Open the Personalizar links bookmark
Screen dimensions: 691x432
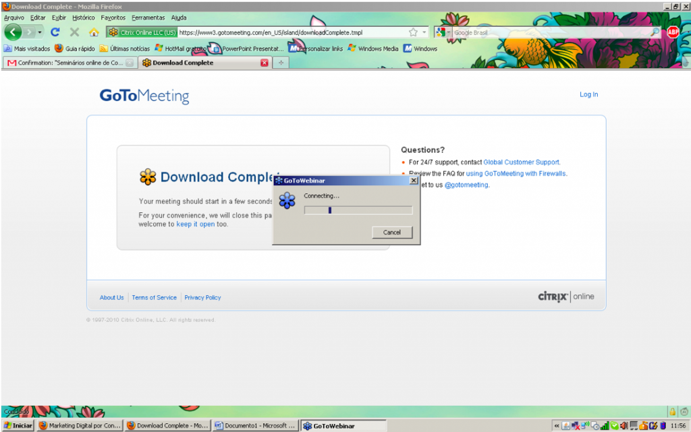316,49
